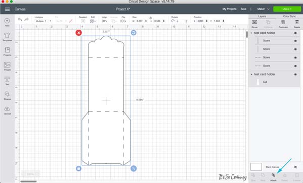This screenshot has height=183, width=303.
Task: Toggle visibility of the first Score layer
Action: (x=295, y=41)
